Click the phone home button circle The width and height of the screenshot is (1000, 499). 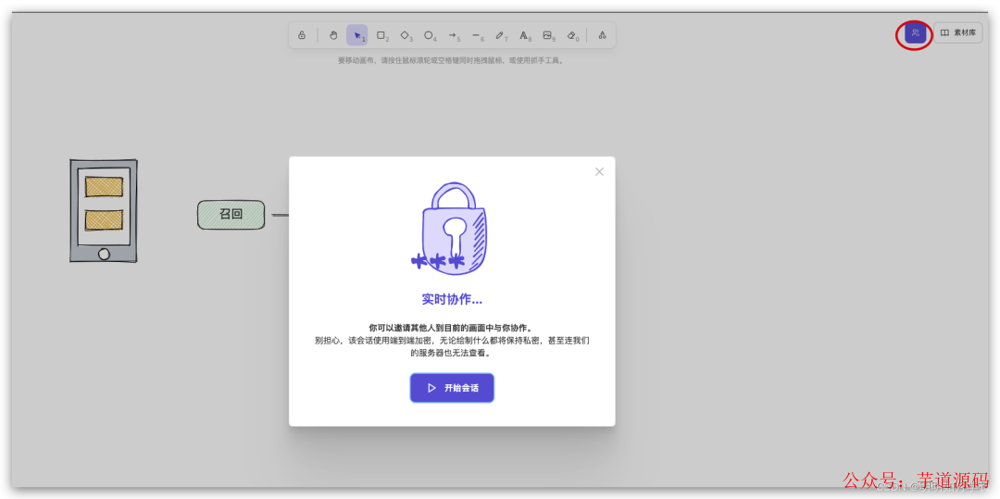(104, 255)
